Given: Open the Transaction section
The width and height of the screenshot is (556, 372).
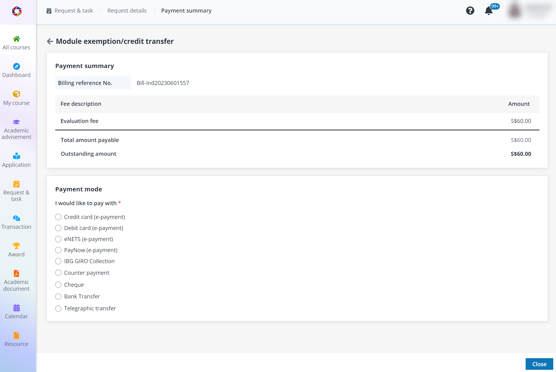Looking at the screenshot, I should tap(16, 222).
